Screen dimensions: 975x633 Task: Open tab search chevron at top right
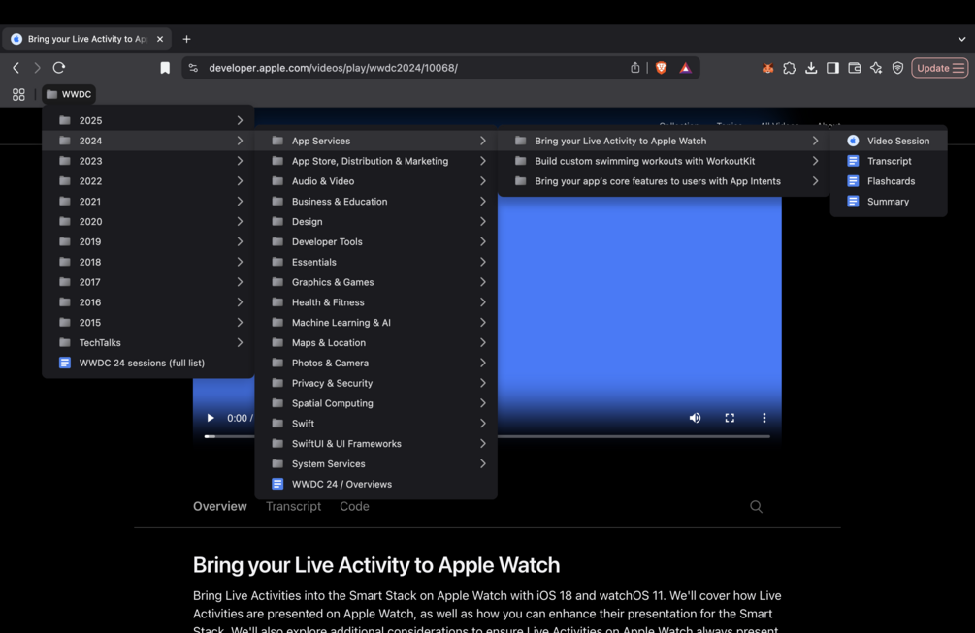pos(961,39)
